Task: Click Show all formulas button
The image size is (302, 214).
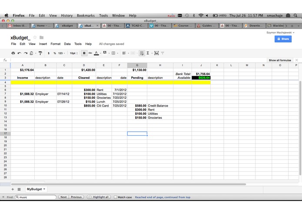Action: click(280, 60)
